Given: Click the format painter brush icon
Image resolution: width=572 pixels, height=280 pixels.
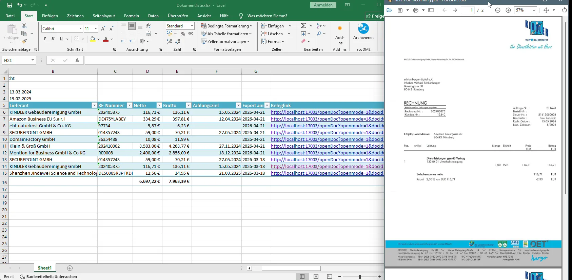Looking at the screenshot, I should (24, 41).
